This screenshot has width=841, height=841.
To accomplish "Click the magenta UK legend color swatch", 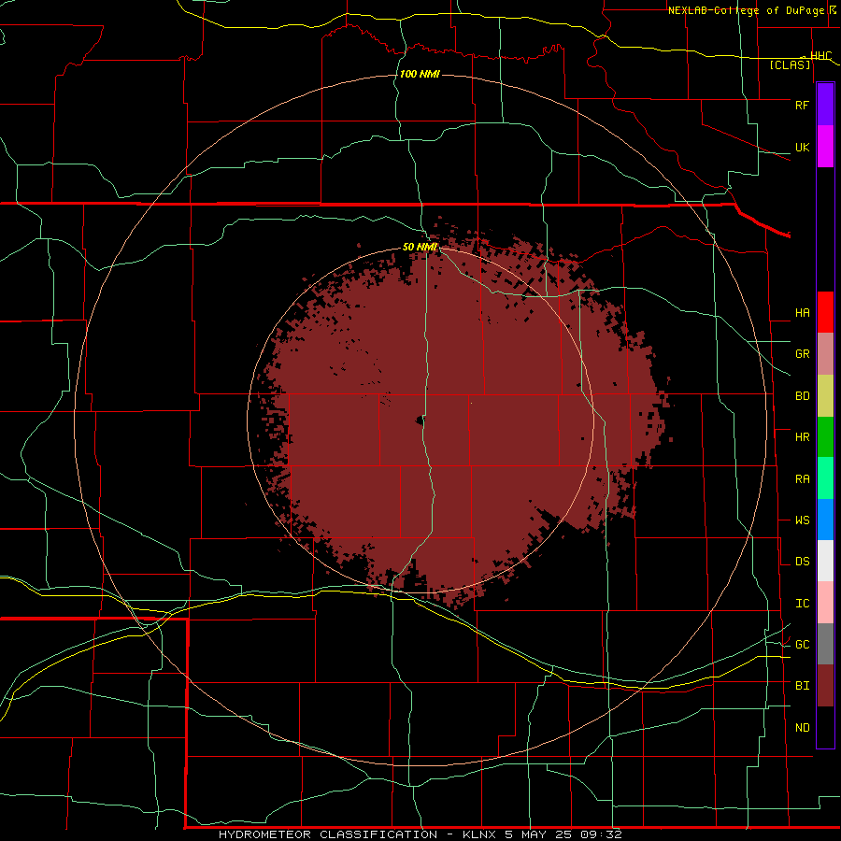I will (x=825, y=147).
